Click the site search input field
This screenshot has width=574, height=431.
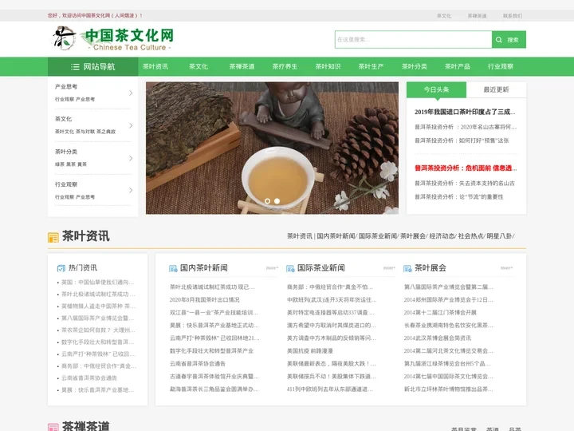[412, 40]
